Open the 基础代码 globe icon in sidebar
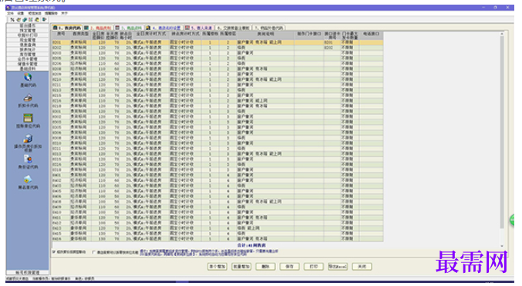Viewport: 522px width, 286px height. 28,77
